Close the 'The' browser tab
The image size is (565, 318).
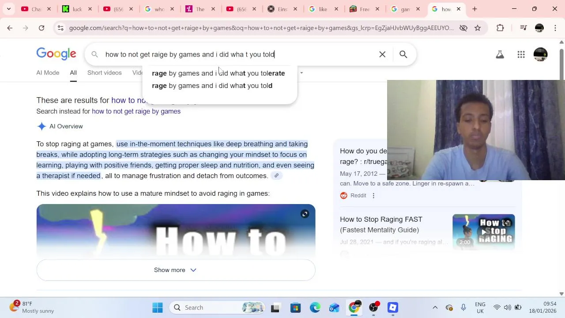[213, 9]
